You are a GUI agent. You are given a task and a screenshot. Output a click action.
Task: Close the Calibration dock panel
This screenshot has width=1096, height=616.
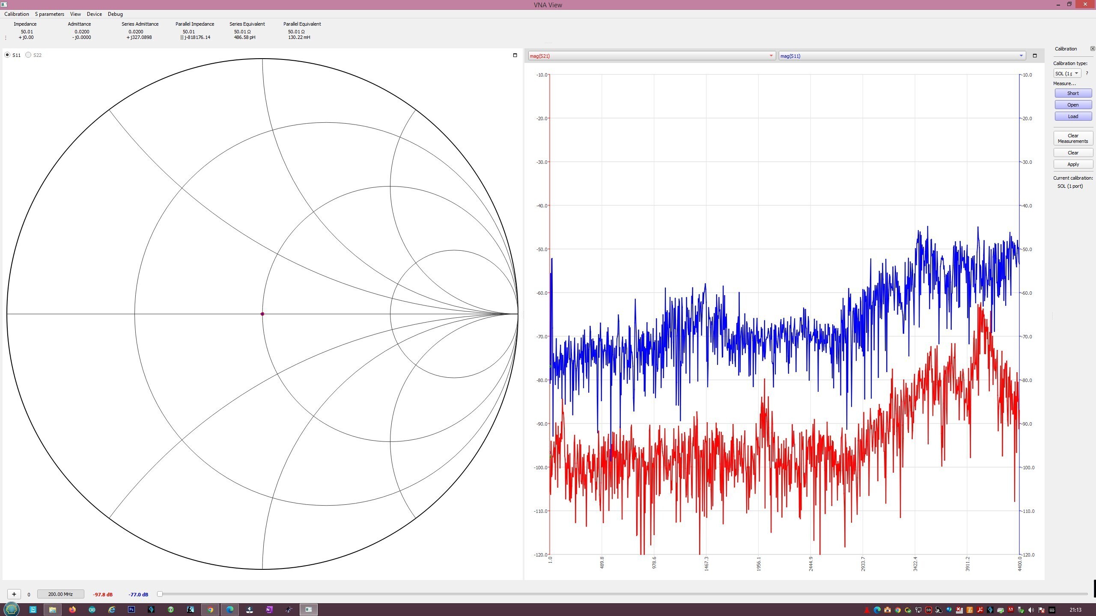coord(1092,49)
